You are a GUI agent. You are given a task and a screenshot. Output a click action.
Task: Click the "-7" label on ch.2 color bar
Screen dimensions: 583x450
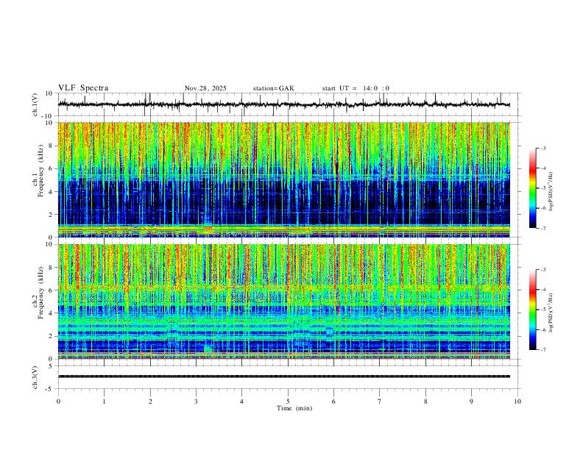543,349
